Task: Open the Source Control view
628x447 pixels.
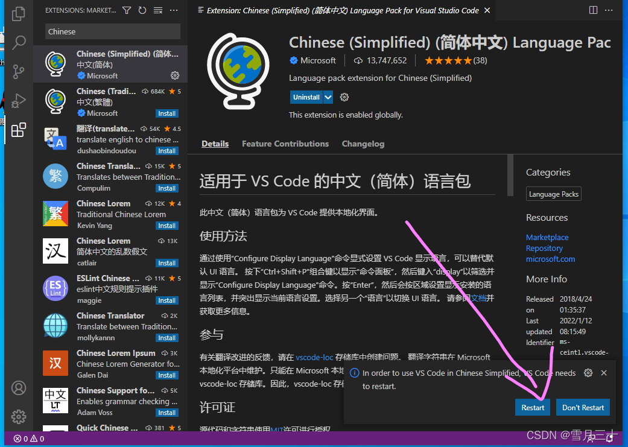Action: pyautogui.click(x=19, y=72)
